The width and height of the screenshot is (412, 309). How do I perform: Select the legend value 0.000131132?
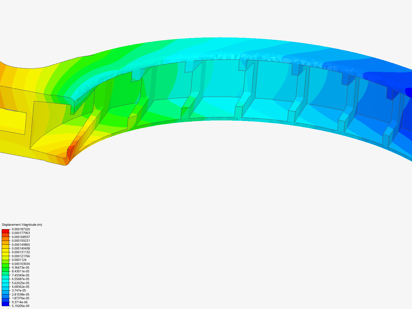pos(21,252)
